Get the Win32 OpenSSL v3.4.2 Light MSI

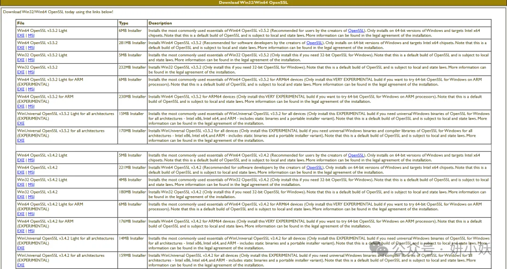pyautogui.click(x=31, y=184)
